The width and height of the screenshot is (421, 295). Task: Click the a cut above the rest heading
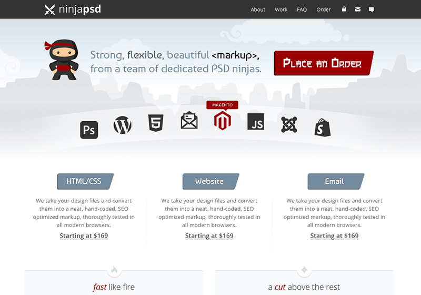tap(304, 287)
